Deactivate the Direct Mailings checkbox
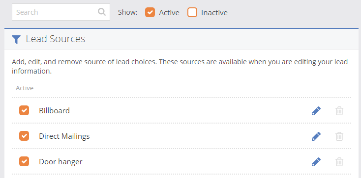 click(x=24, y=136)
